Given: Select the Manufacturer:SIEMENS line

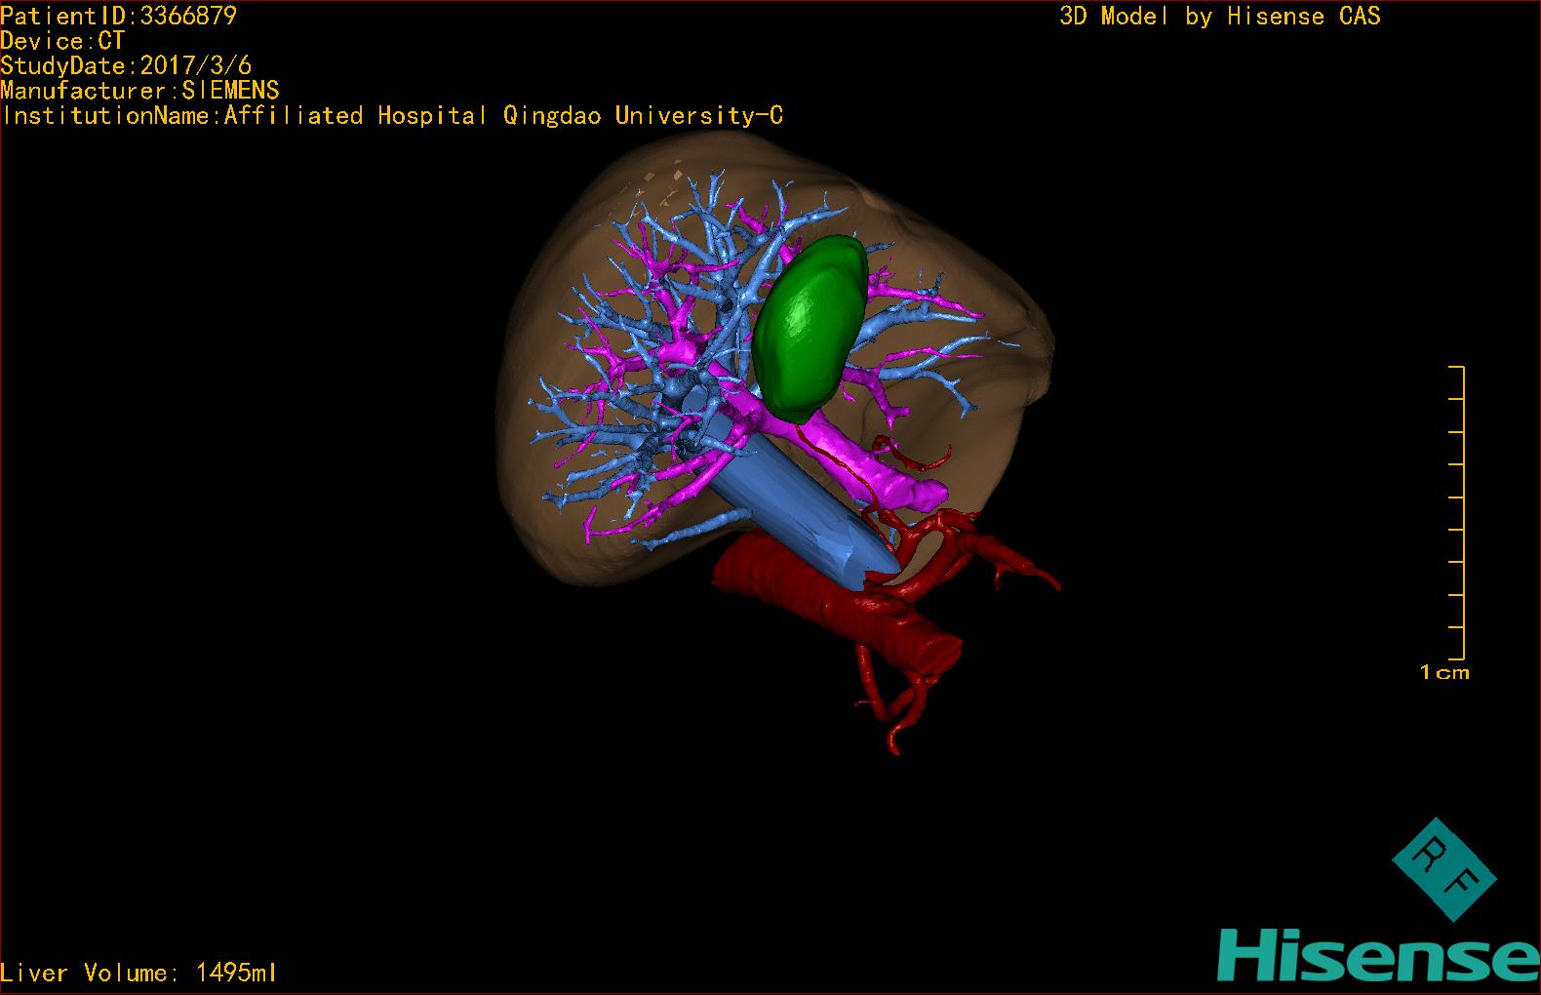Looking at the screenshot, I should pyautogui.click(x=139, y=91).
